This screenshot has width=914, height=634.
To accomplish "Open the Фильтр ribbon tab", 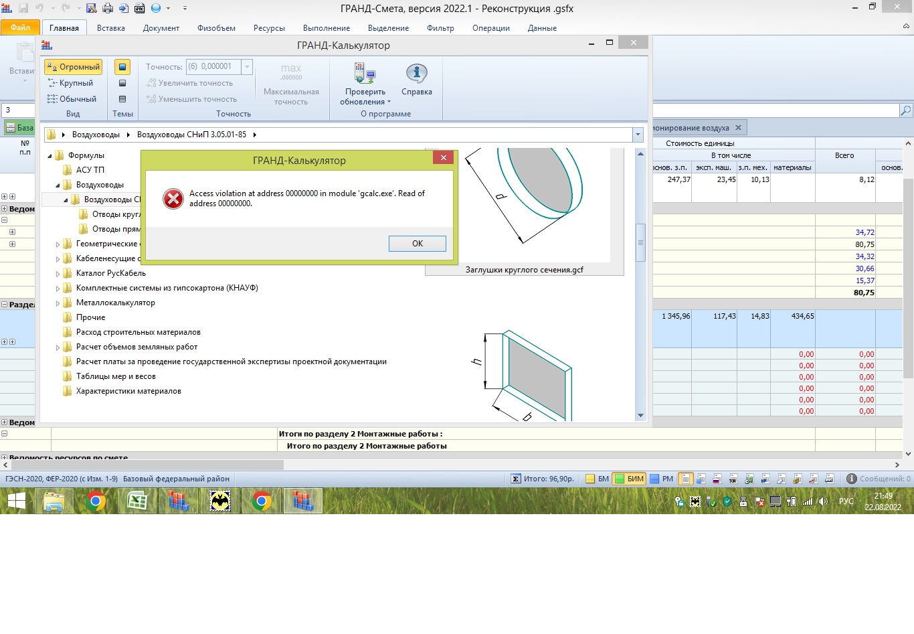I will (x=440, y=28).
